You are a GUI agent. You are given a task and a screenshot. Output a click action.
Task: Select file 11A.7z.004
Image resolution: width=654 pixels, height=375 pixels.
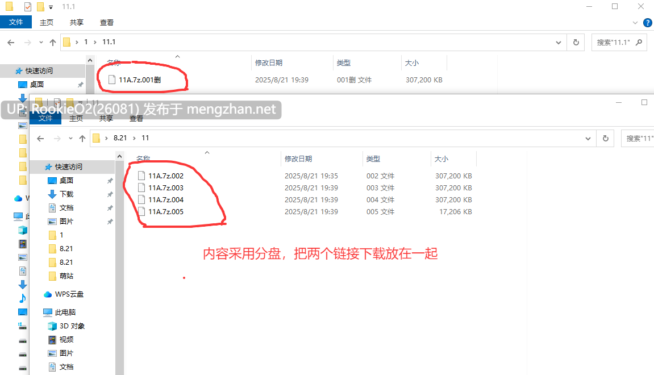166,200
